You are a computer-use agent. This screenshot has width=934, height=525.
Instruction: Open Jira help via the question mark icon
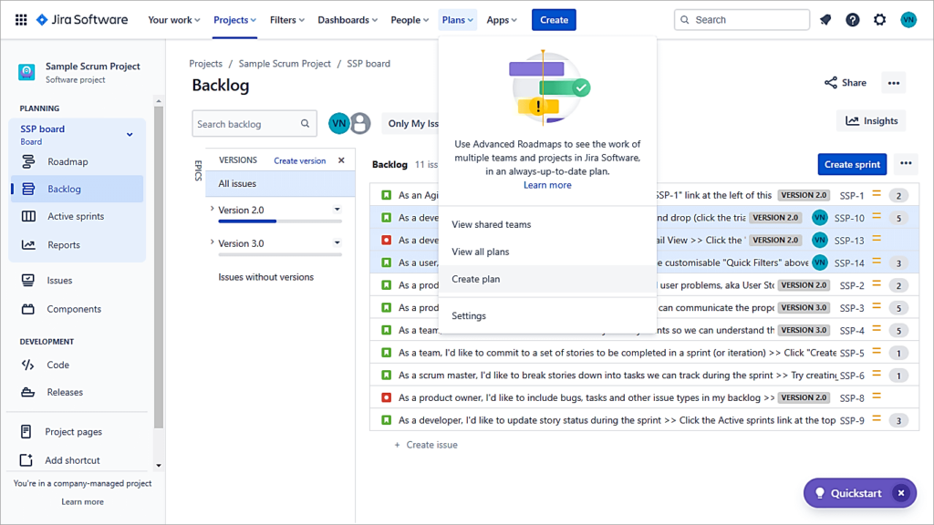[x=852, y=18]
